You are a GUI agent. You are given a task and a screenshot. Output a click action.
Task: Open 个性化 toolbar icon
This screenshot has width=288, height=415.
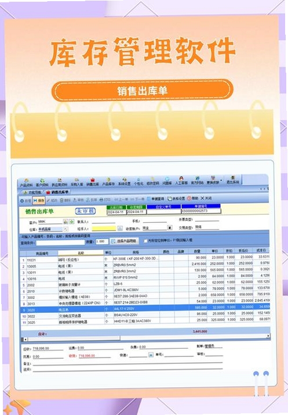138,182
